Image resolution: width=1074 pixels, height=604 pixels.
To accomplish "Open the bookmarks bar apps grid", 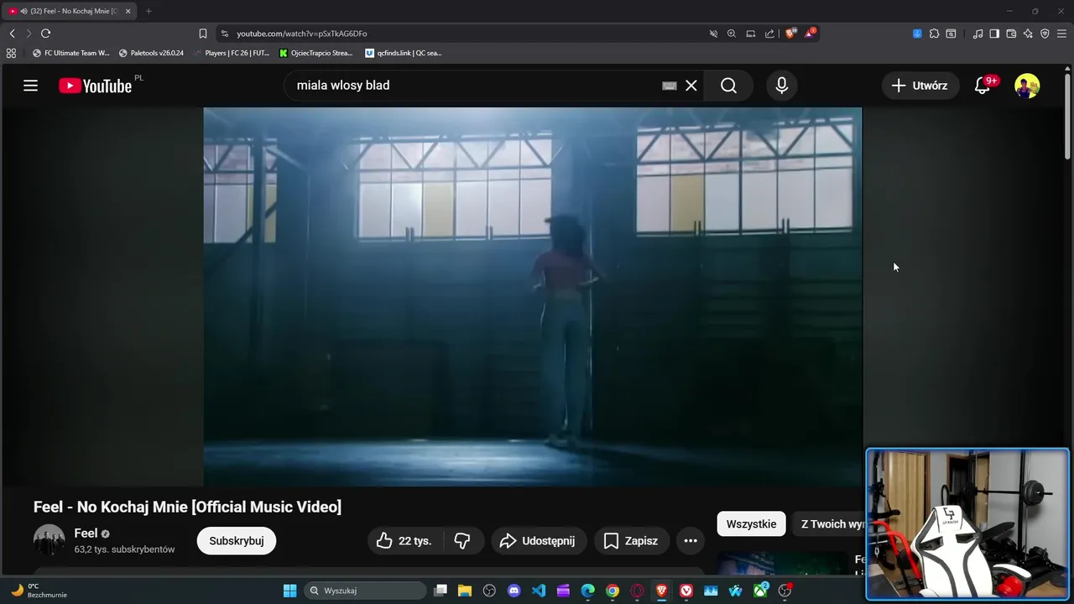I will coord(11,53).
